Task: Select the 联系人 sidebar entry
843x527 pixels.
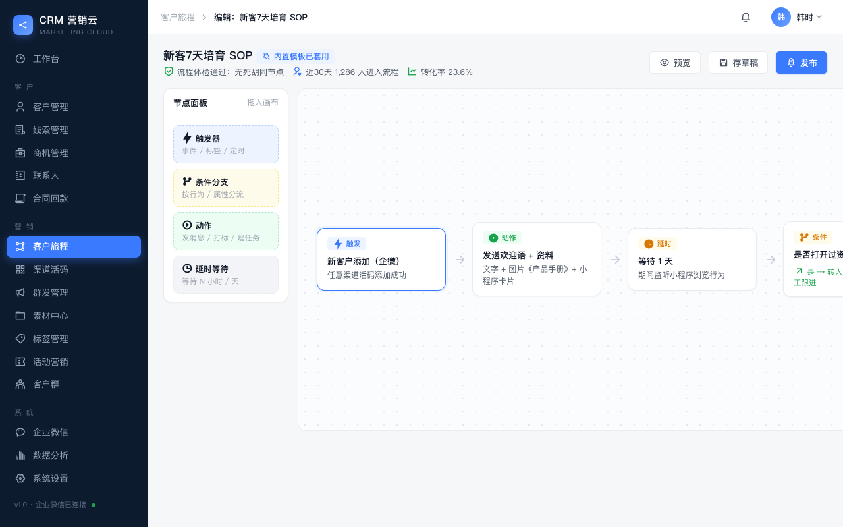Action: click(x=74, y=175)
